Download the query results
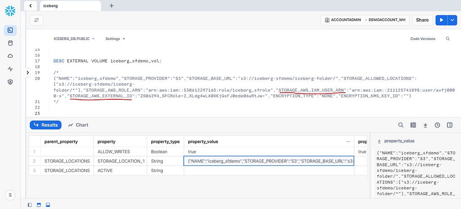461x209 pixels. click(425, 125)
